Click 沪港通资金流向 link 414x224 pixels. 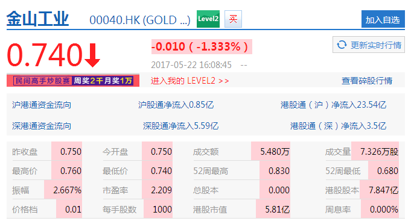click(42, 105)
